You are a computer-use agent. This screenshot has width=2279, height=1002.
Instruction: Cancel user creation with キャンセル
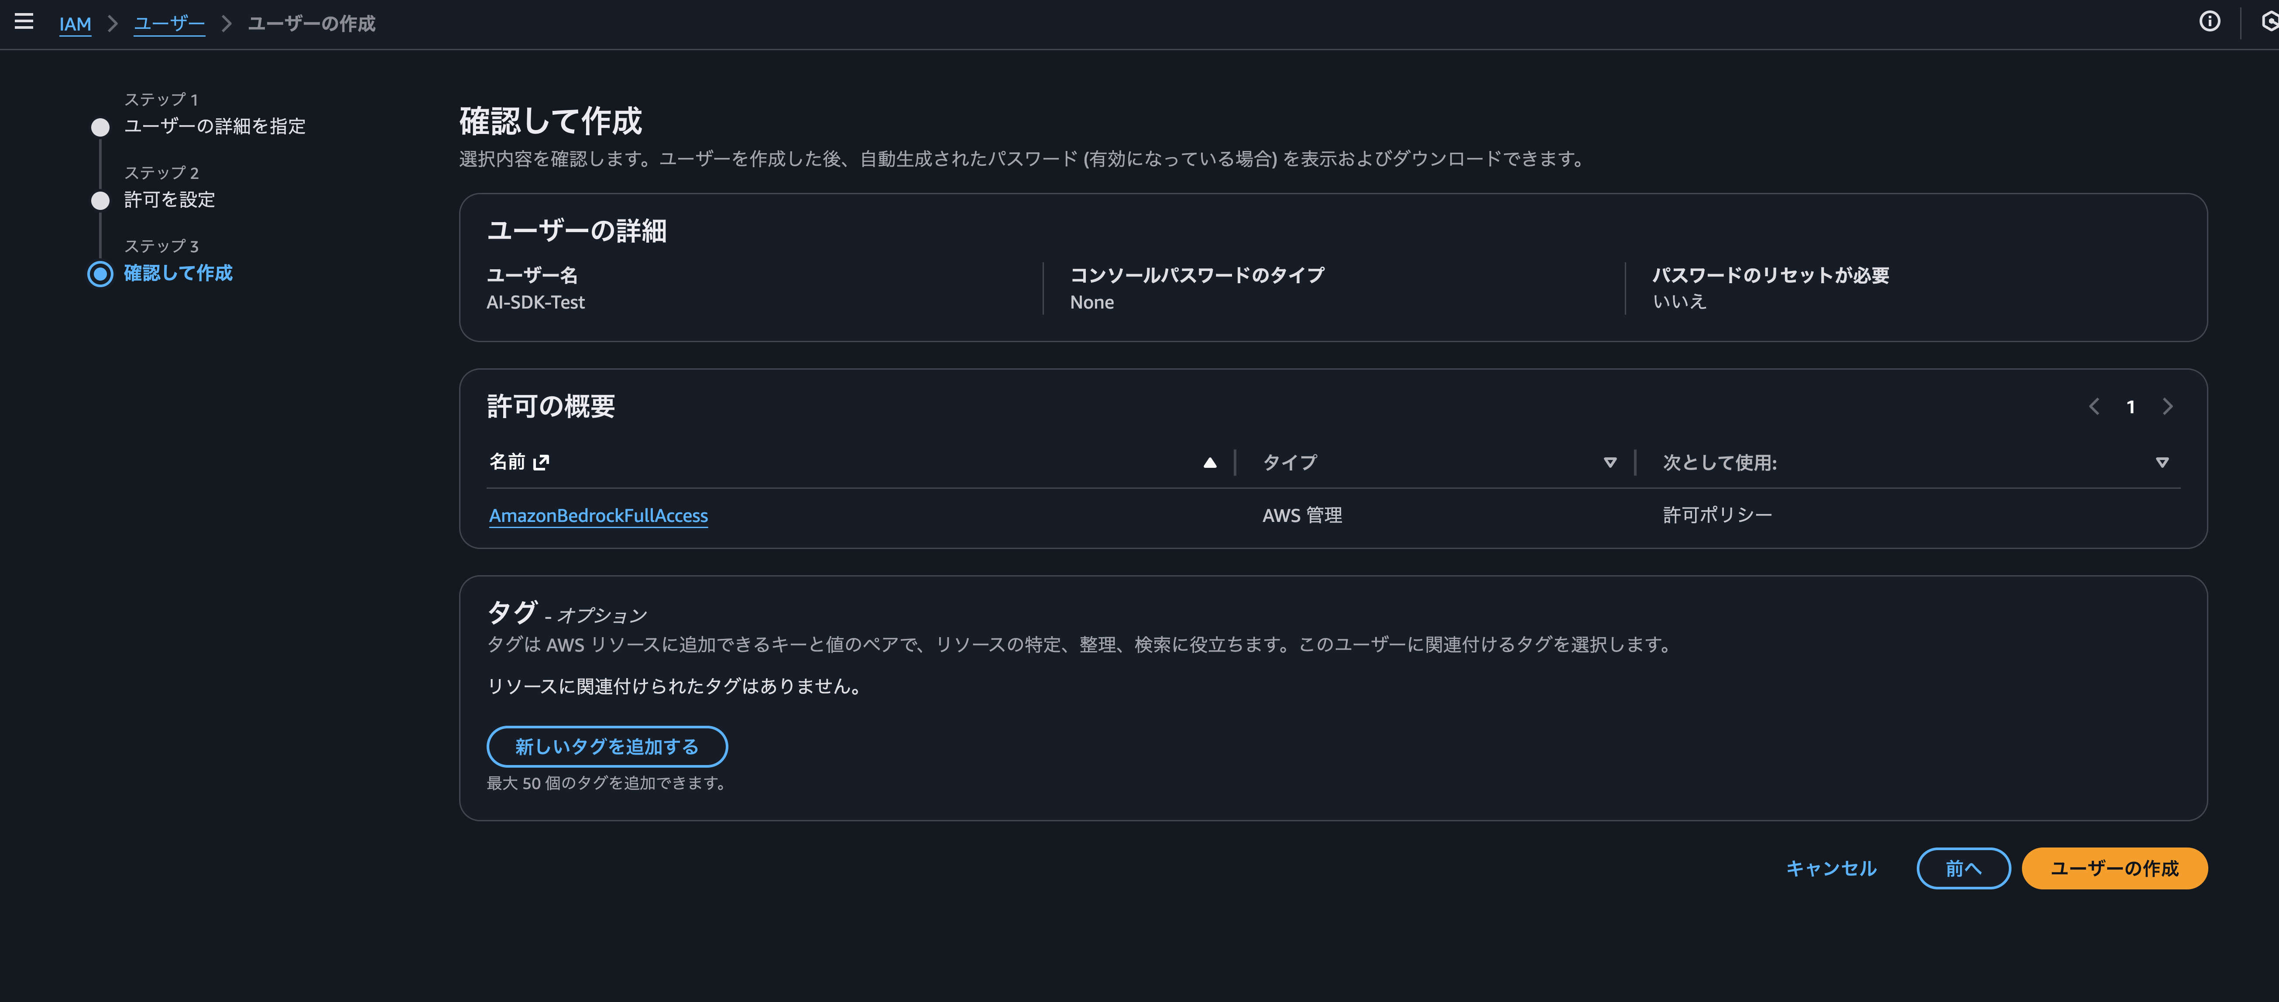point(1829,868)
